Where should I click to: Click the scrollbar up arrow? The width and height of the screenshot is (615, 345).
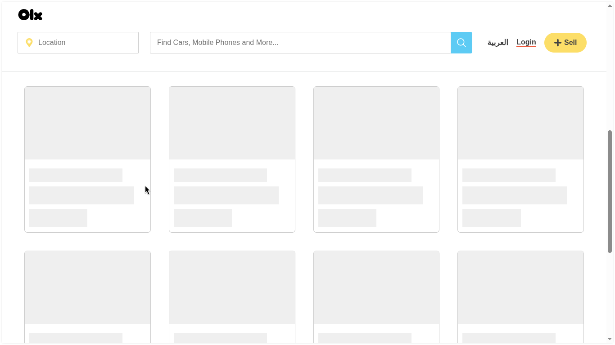[610, 5]
